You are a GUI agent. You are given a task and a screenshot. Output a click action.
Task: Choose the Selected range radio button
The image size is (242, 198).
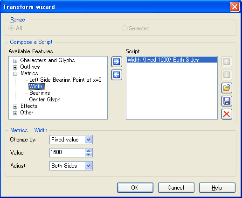tap(124, 28)
